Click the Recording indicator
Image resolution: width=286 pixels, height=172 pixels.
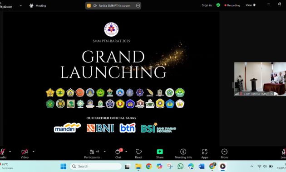pos(232,5)
